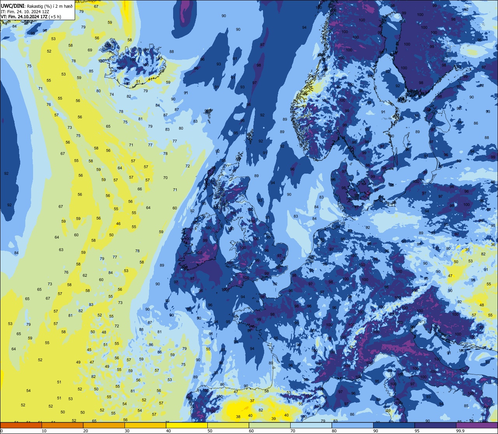Click the map value '37' in the yellow patch
This screenshot has height=434, width=498.
point(252,401)
